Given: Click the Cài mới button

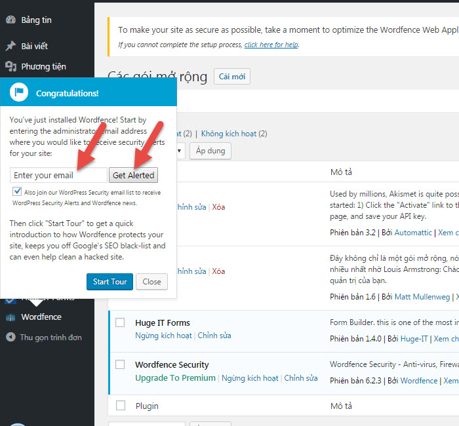Looking at the screenshot, I should point(231,77).
